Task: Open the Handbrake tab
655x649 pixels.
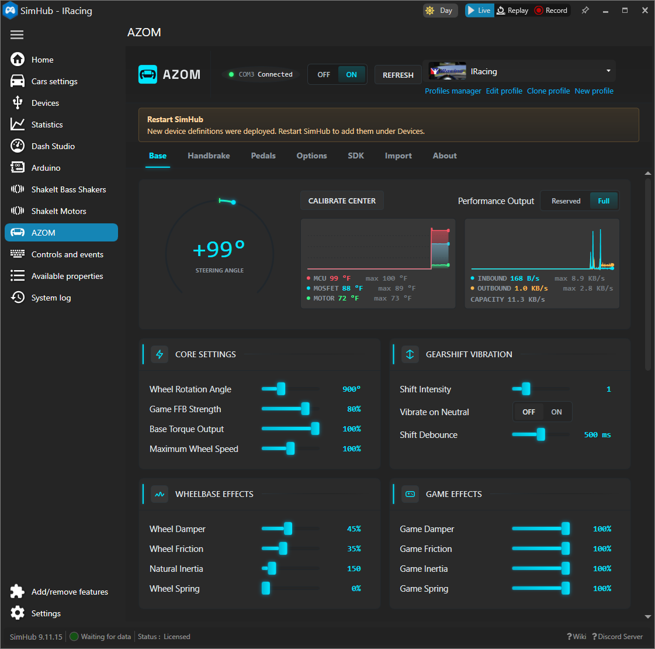Action: (x=209, y=156)
